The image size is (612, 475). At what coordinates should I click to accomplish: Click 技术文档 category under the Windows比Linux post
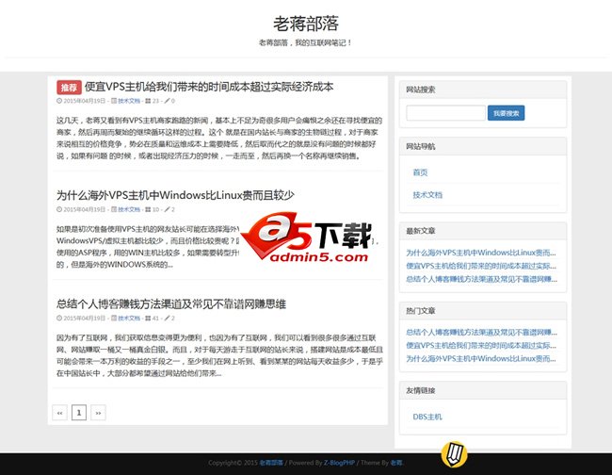tap(129, 209)
